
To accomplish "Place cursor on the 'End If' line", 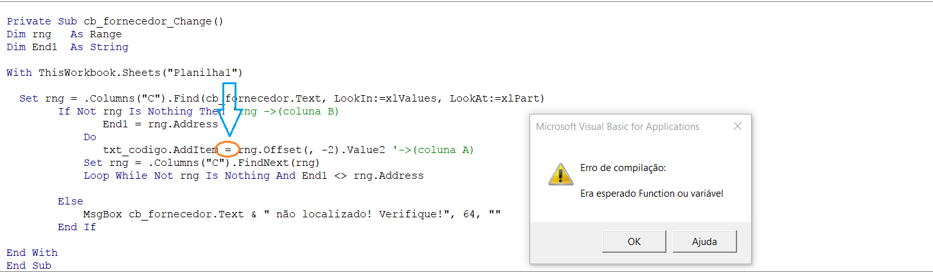I will (77, 227).
